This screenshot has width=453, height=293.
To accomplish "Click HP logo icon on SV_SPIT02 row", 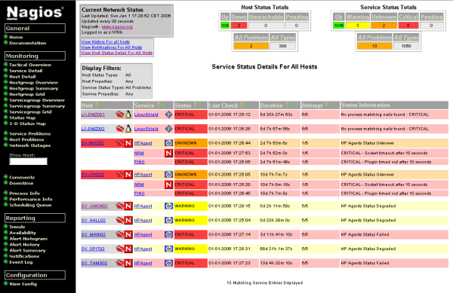I will [x=168, y=249].
